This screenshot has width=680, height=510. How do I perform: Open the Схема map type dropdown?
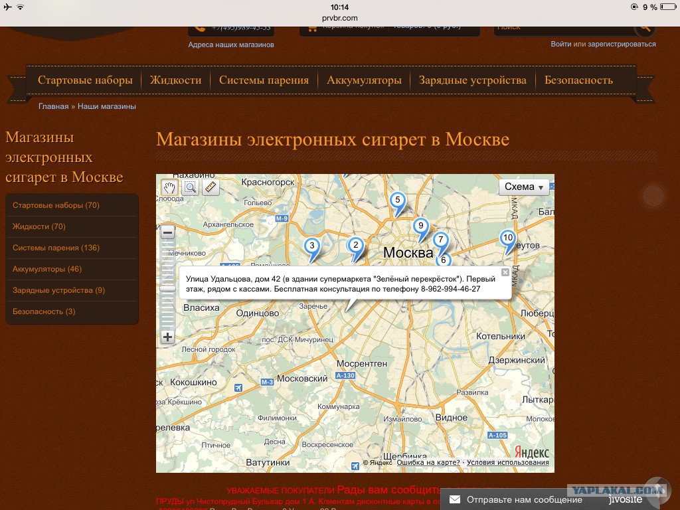[x=524, y=187]
